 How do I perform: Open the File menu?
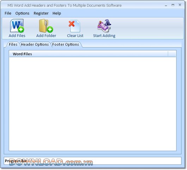tap(8, 13)
